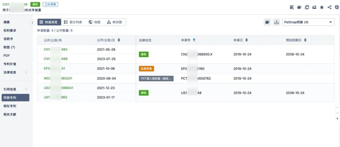Select 相似专利 in the sidebar
This screenshot has height=147, width=340.
(x=10, y=106)
